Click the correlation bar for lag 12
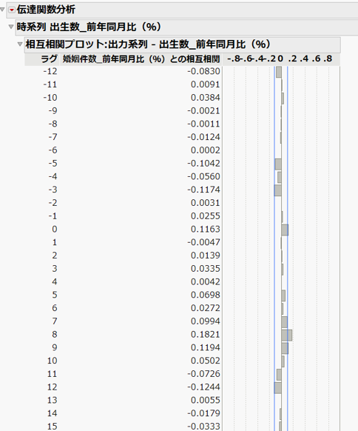This screenshot has height=431, width=358. (277, 388)
